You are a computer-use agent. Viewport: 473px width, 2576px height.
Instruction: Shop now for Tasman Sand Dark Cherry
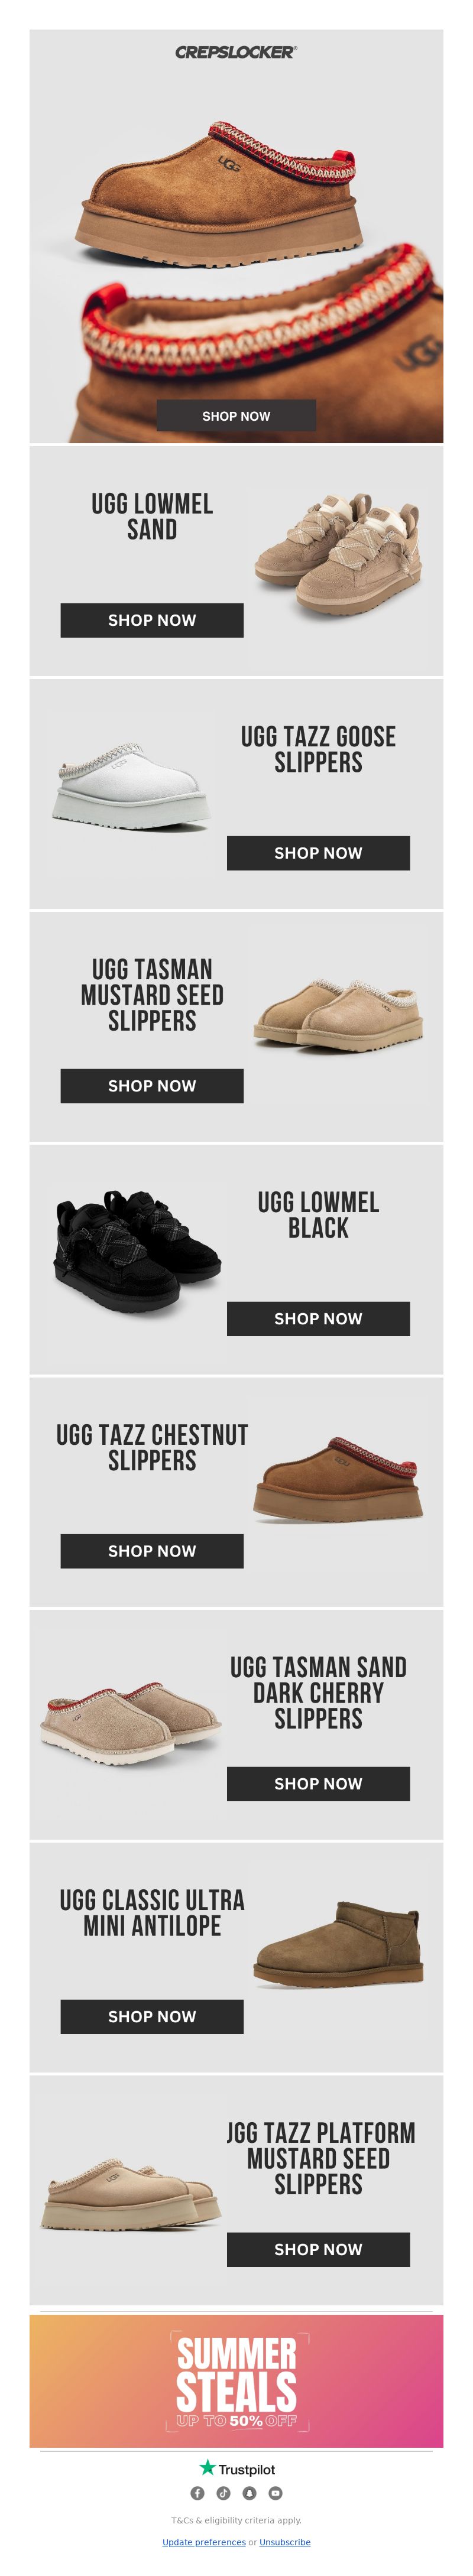[x=318, y=1784]
